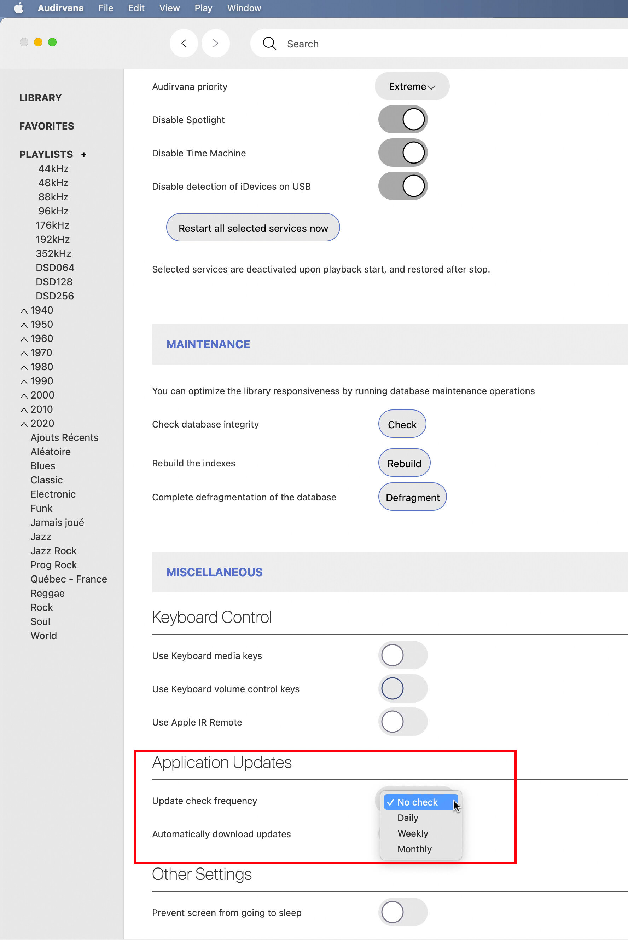Toggle Disable Spotlight switch

pyautogui.click(x=403, y=120)
